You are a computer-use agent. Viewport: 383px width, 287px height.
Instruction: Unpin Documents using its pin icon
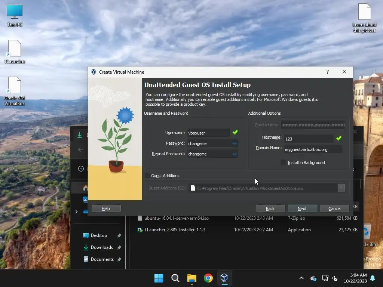tap(119, 259)
